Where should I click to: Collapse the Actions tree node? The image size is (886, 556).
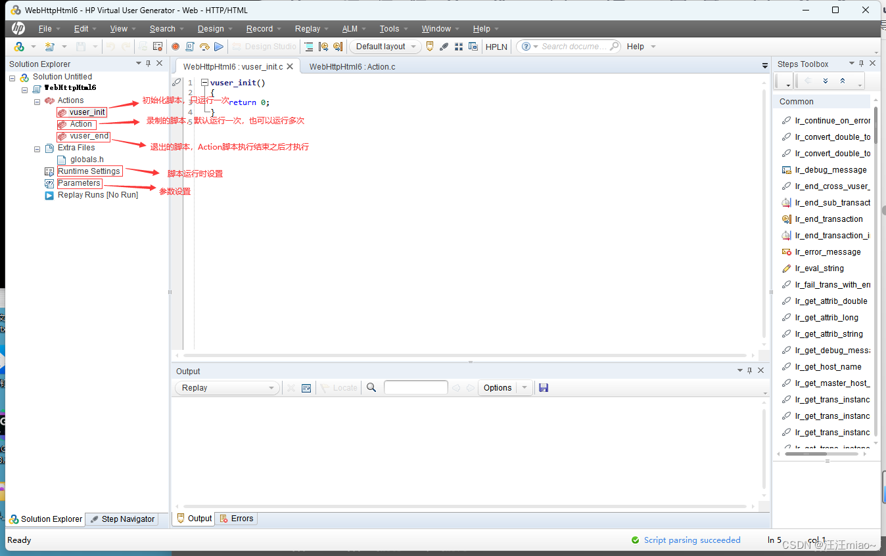[37, 101]
